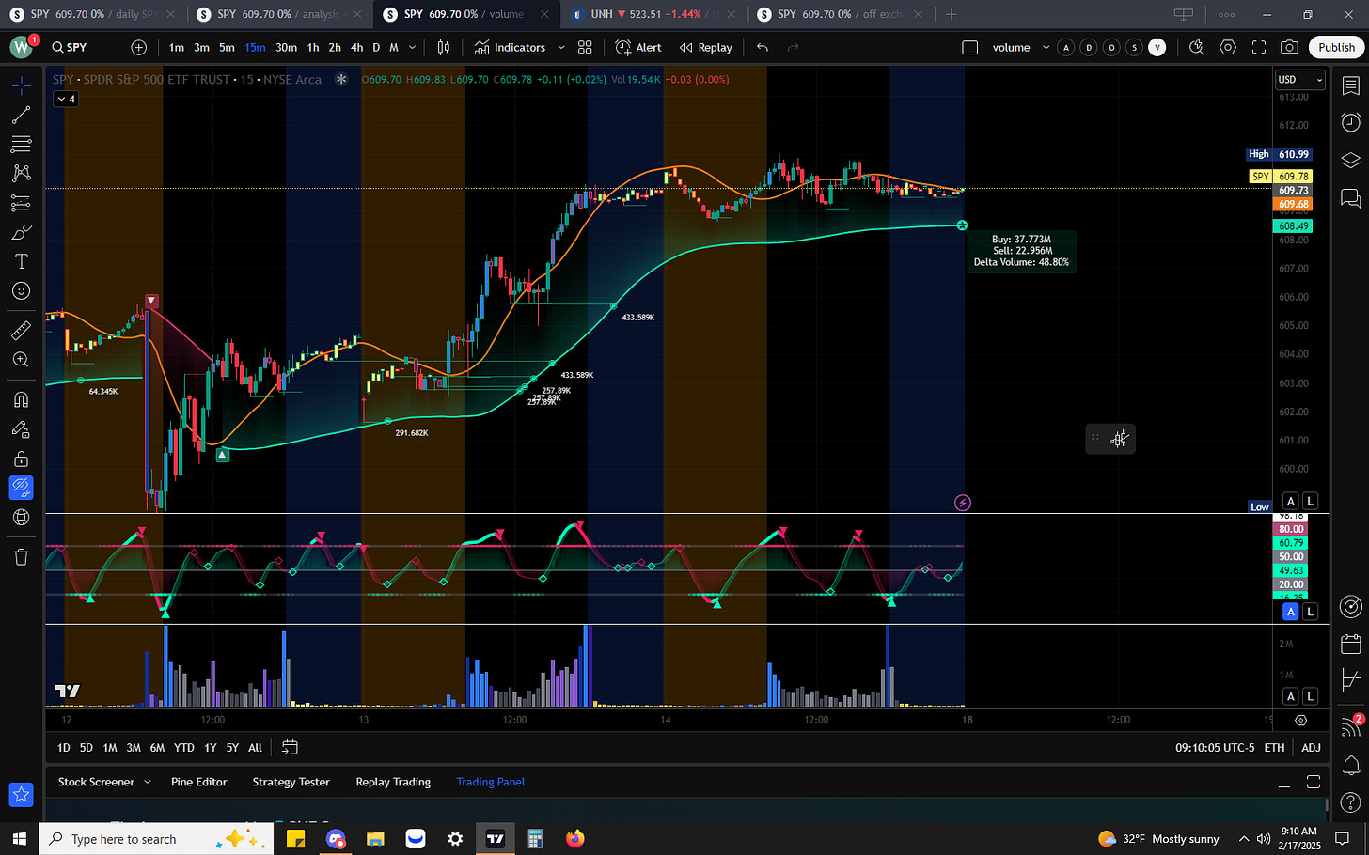The width and height of the screenshot is (1369, 855).
Task: Select the ruler measure tool
Action: pyautogui.click(x=21, y=330)
